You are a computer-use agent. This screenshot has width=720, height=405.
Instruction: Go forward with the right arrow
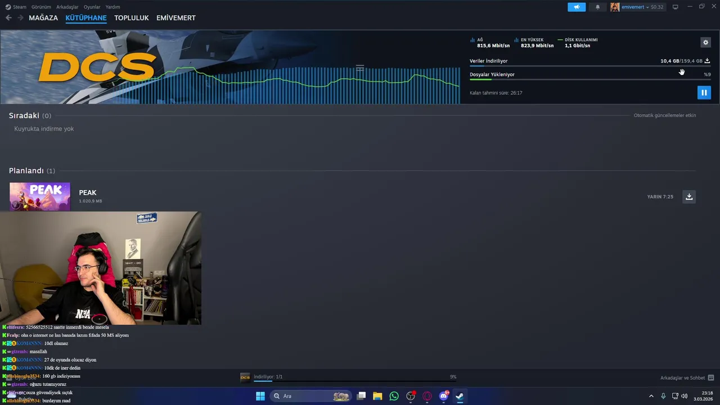pos(20,18)
